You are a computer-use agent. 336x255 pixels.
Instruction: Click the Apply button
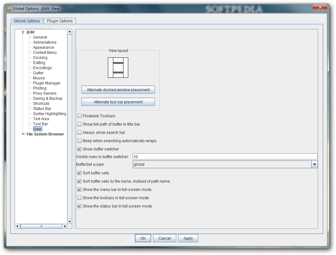tap(188, 238)
